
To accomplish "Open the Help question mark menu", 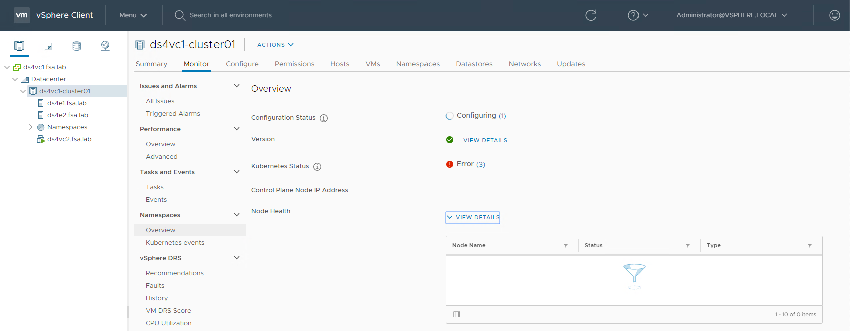I will point(638,15).
